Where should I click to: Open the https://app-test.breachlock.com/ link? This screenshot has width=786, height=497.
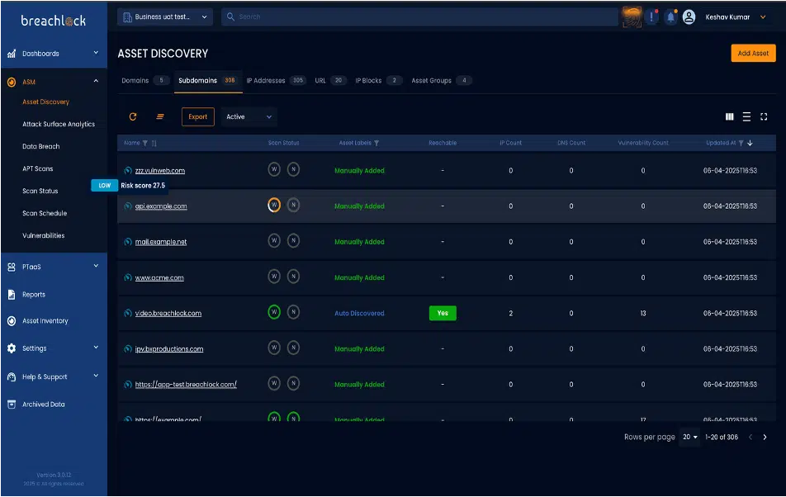[186, 385]
